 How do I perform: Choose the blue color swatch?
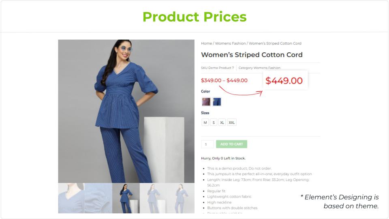pyautogui.click(x=217, y=102)
